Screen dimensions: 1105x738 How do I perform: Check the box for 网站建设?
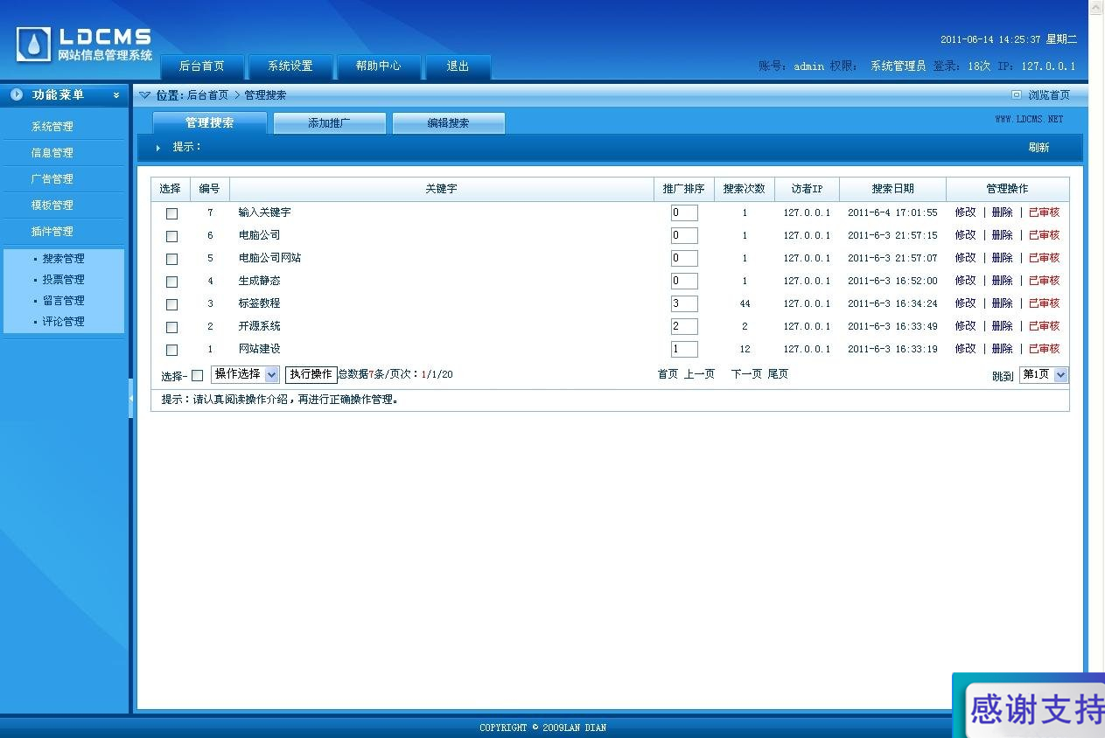pos(171,350)
